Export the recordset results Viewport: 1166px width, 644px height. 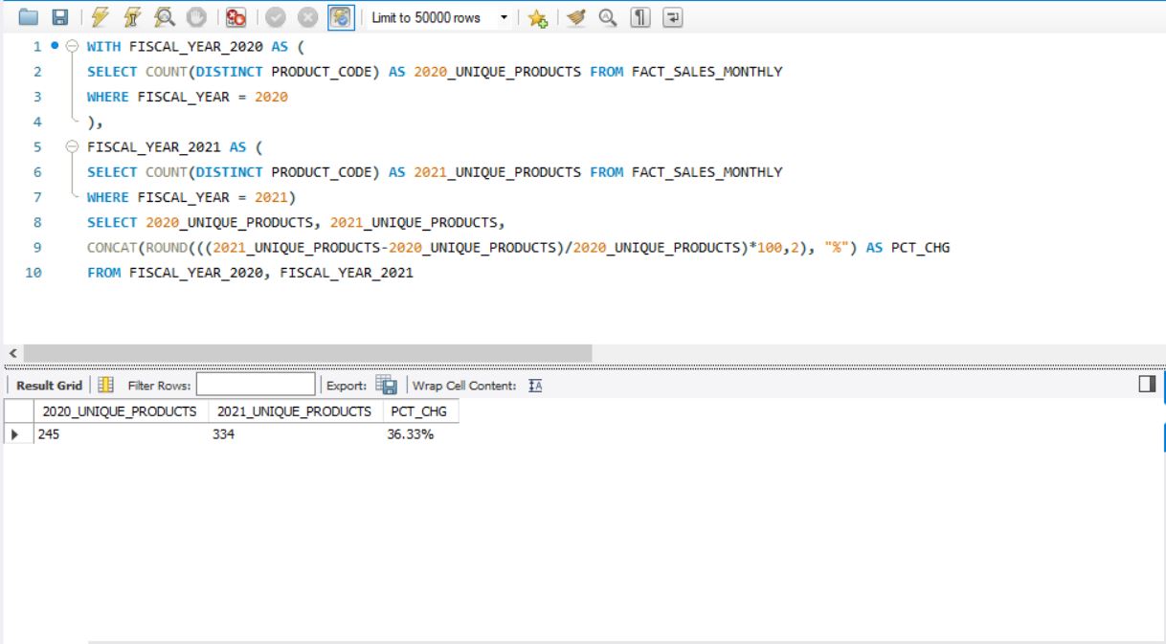coord(388,384)
